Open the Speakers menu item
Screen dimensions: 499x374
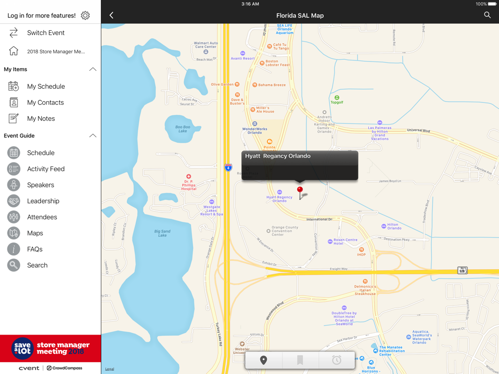(50, 185)
